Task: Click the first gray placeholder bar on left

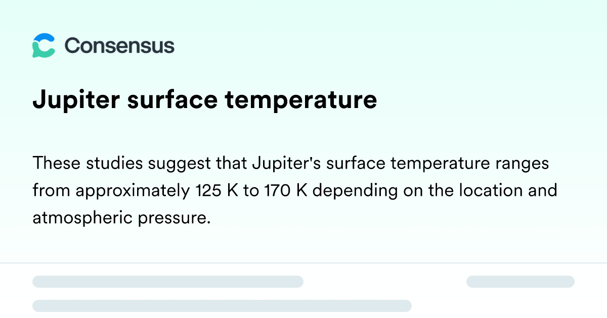Action: coord(168,282)
